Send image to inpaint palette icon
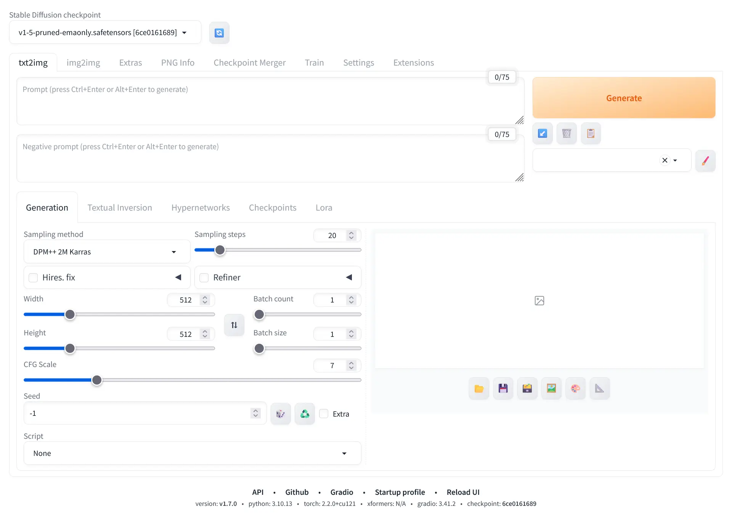The width and height of the screenshot is (732, 520). (x=576, y=388)
